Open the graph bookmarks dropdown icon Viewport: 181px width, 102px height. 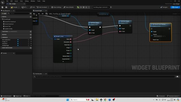point(35,14)
